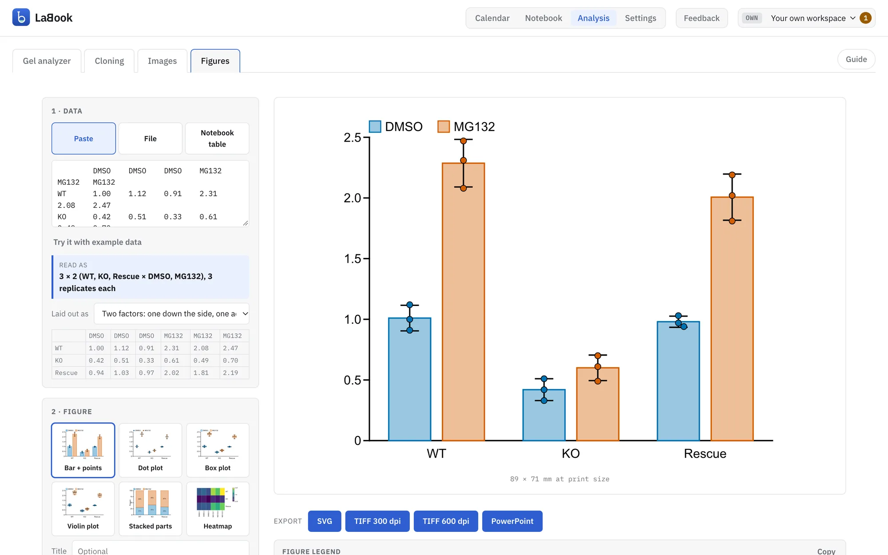Pick the Heatmap figure type

[218, 509]
